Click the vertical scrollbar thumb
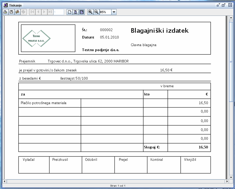235x189 pixels. point(231,61)
